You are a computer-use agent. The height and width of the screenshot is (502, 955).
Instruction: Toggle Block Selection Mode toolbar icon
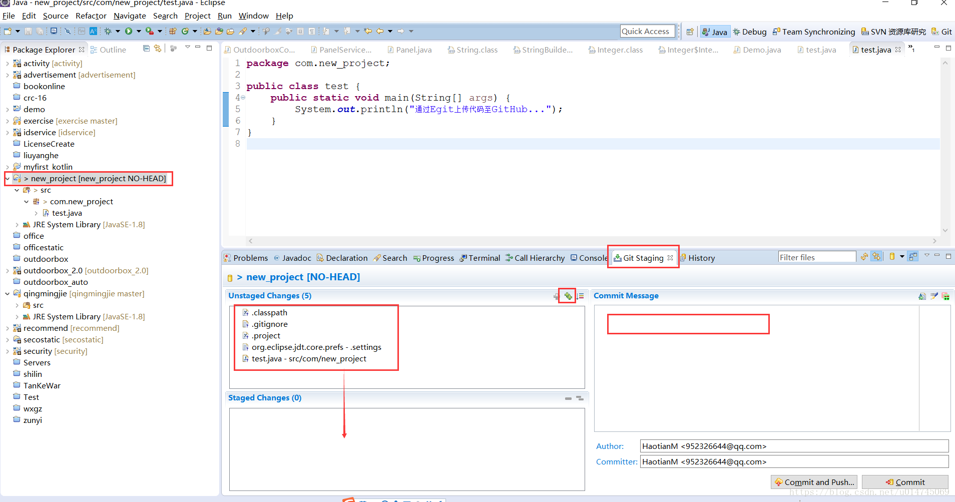point(300,31)
